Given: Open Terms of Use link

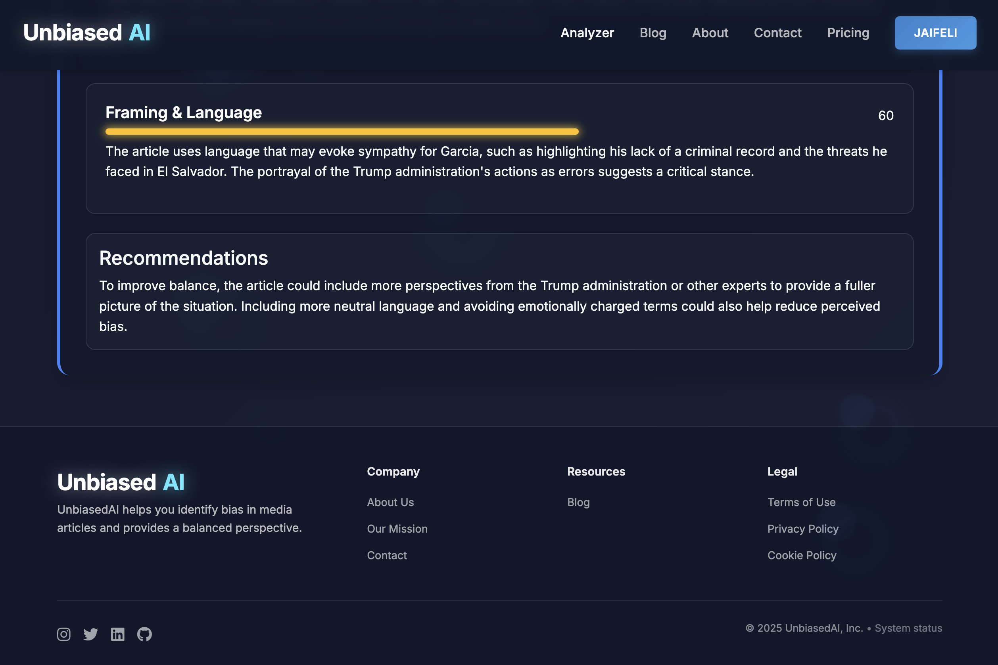Looking at the screenshot, I should tap(801, 502).
